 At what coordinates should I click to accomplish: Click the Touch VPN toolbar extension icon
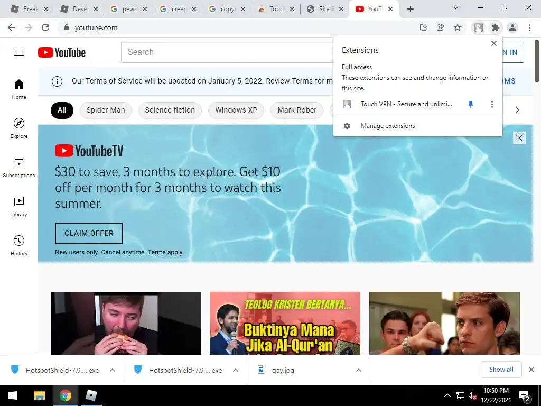coord(478,27)
